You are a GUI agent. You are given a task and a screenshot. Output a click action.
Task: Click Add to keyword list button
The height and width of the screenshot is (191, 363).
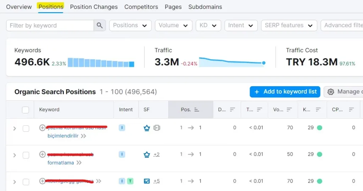(285, 92)
